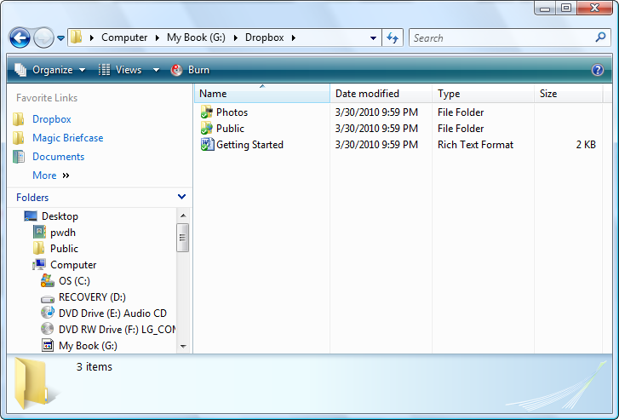Click the OS (C:) drive icon

[48, 281]
